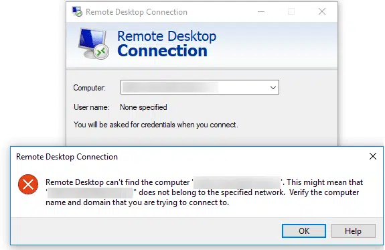Click the Remote Desktop title bar app icon
The image size is (385, 250).
pyautogui.click(x=77, y=11)
